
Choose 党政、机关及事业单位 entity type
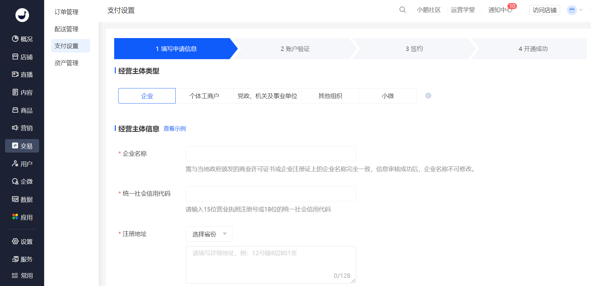[x=267, y=96]
